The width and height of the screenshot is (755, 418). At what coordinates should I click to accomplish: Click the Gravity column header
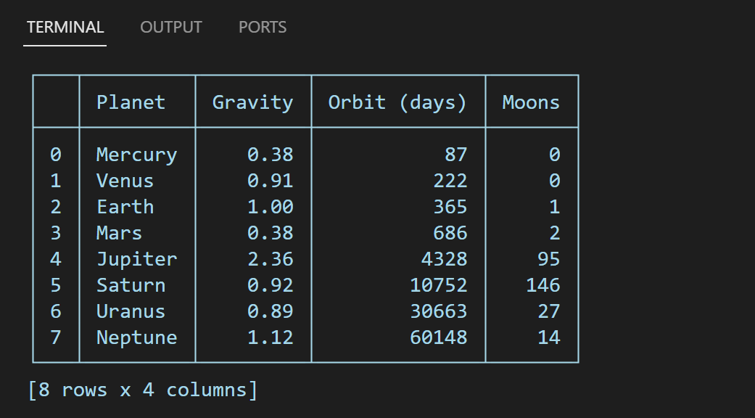pos(252,102)
